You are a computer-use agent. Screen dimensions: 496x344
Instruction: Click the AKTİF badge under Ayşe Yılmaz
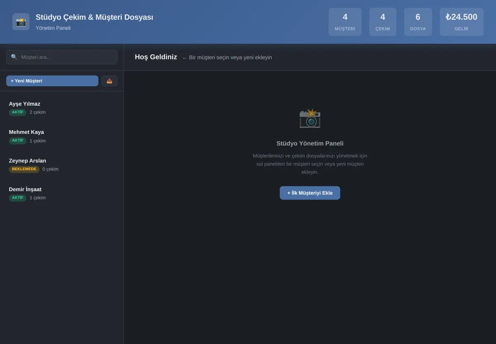point(18,112)
